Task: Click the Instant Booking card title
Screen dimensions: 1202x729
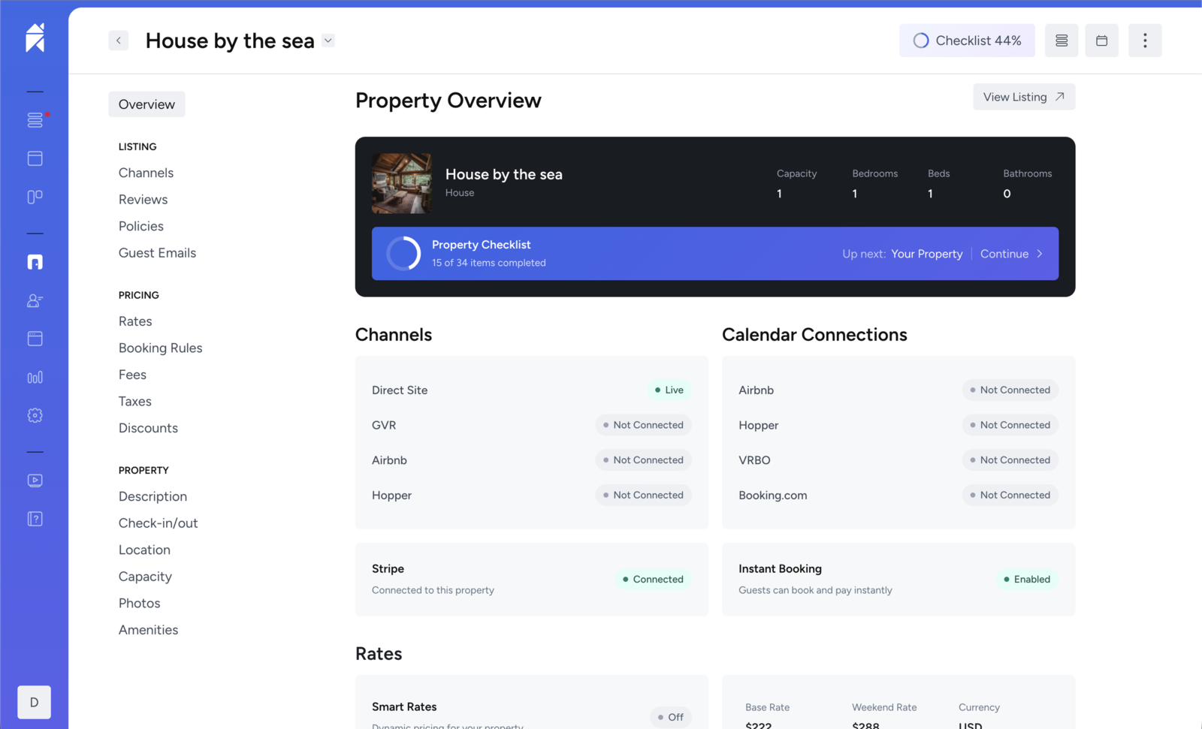Action: point(780,569)
